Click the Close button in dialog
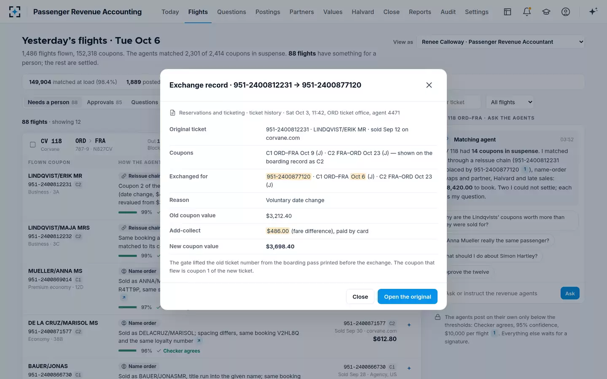Viewport: 607px width, 379px height. 360,296
